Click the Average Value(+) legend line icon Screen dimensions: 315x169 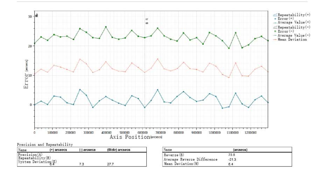[275, 23]
